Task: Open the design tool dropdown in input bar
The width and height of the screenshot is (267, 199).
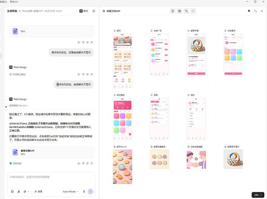Action: (26, 191)
